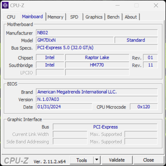This screenshot has width=166, height=166.
Task: Click the Chipset vendor Intel field
Action: pos(50,58)
